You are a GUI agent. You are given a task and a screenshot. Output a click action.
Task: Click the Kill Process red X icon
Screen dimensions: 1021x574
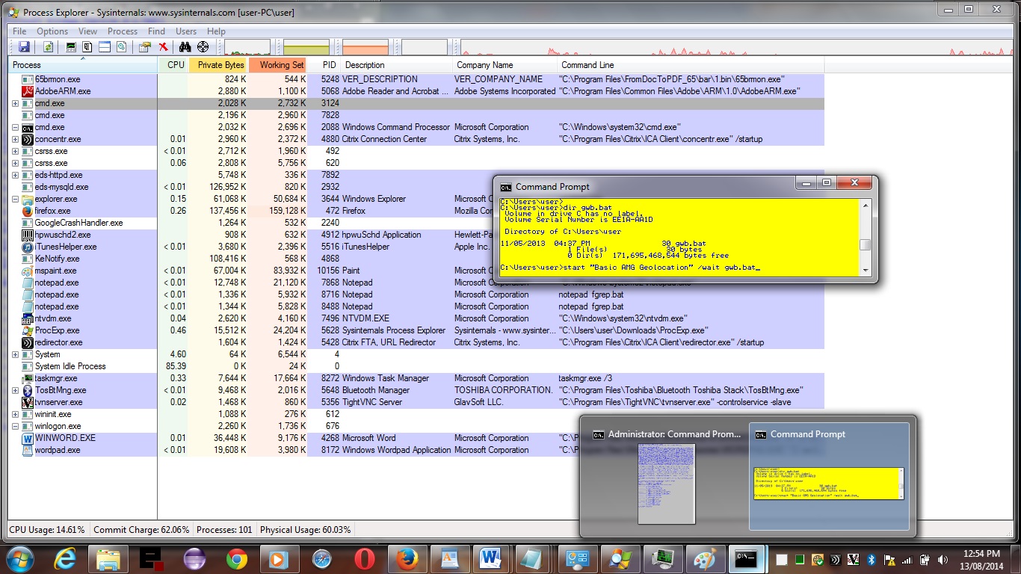[x=163, y=47]
